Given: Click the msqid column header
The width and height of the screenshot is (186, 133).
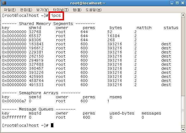Looking at the screenshot, I should coord(35,113).
